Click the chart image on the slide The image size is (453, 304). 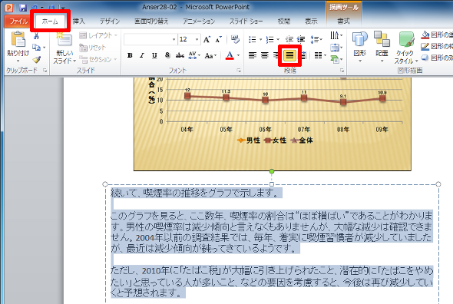(x=272, y=124)
